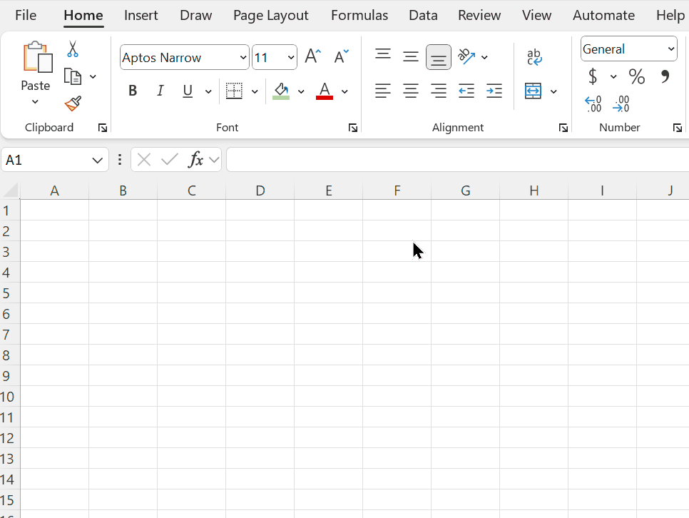This screenshot has width=689, height=518.
Task: Switch to the Data tab
Action: [x=423, y=16]
